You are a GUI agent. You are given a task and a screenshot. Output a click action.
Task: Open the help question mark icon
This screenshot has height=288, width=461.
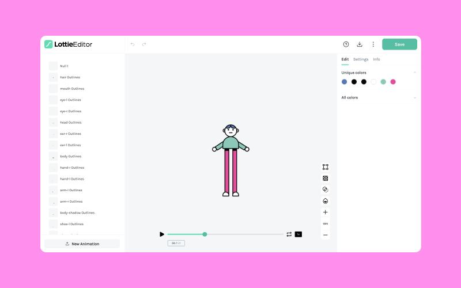(346, 44)
